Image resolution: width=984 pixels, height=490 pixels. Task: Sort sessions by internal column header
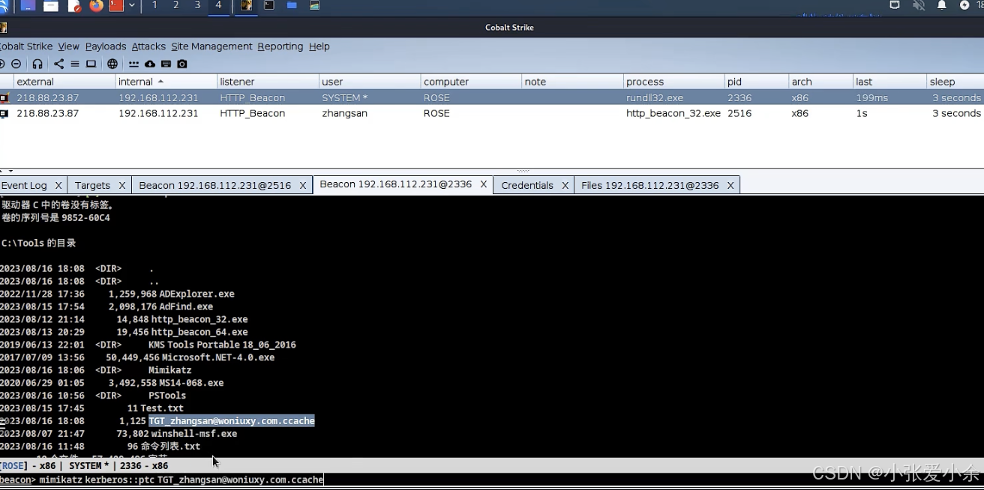(166, 82)
